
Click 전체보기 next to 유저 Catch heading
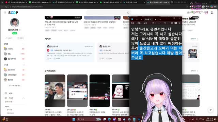tap(194, 71)
